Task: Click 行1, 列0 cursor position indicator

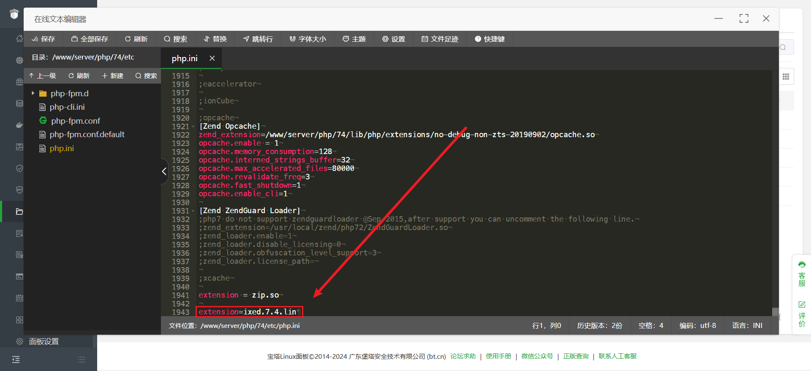Action: [x=547, y=325]
